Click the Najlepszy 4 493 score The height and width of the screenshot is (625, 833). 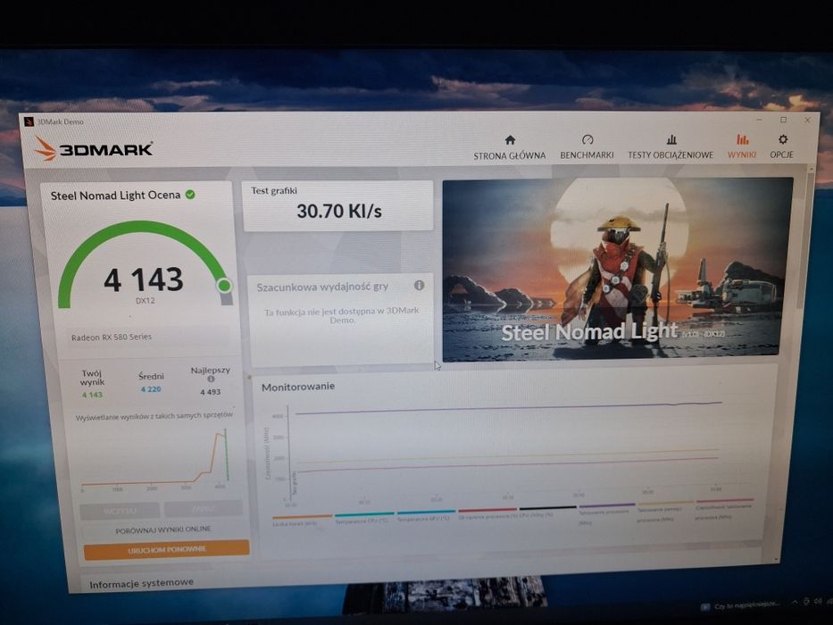211,392
